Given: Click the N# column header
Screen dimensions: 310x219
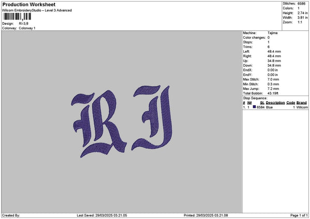Looking at the screenshot, I should point(250,103).
